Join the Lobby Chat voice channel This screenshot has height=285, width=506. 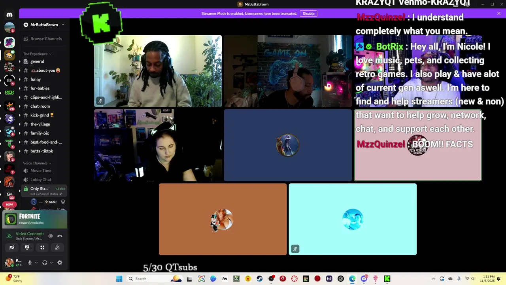pos(43,180)
